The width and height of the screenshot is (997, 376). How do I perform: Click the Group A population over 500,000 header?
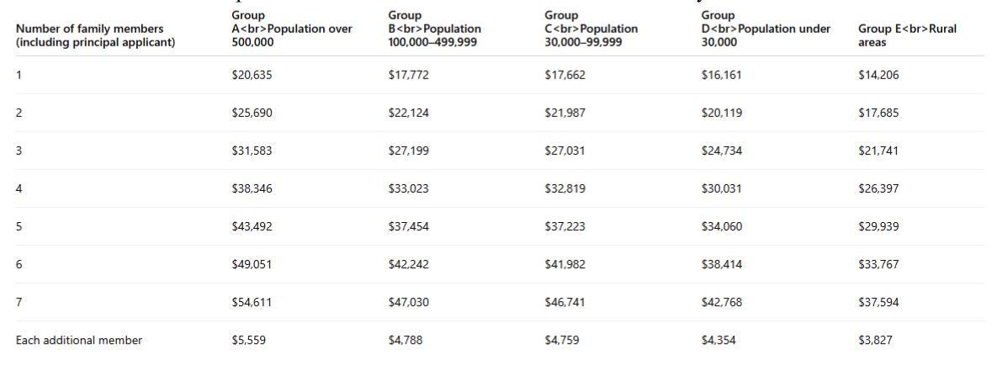(x=291, y=29)
